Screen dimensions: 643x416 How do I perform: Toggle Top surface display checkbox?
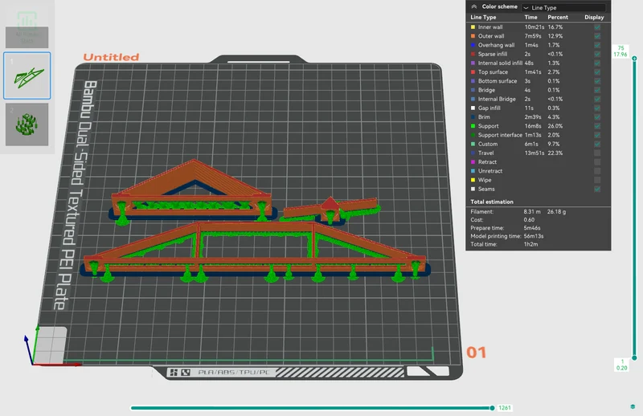click(x=597, y=72)
